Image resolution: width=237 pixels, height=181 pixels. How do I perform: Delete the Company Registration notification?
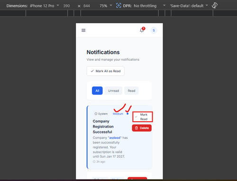[142, 128]
